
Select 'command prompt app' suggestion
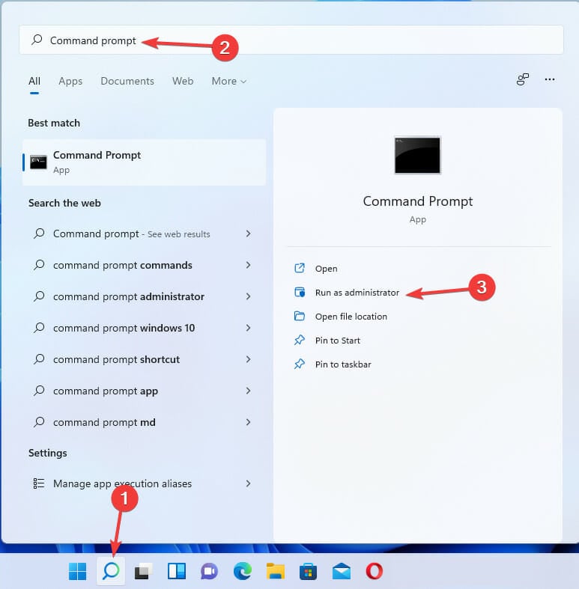pos(144,391)
